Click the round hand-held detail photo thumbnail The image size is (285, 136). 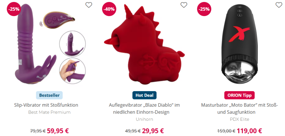pyautogui.click(x=73, y=71)
